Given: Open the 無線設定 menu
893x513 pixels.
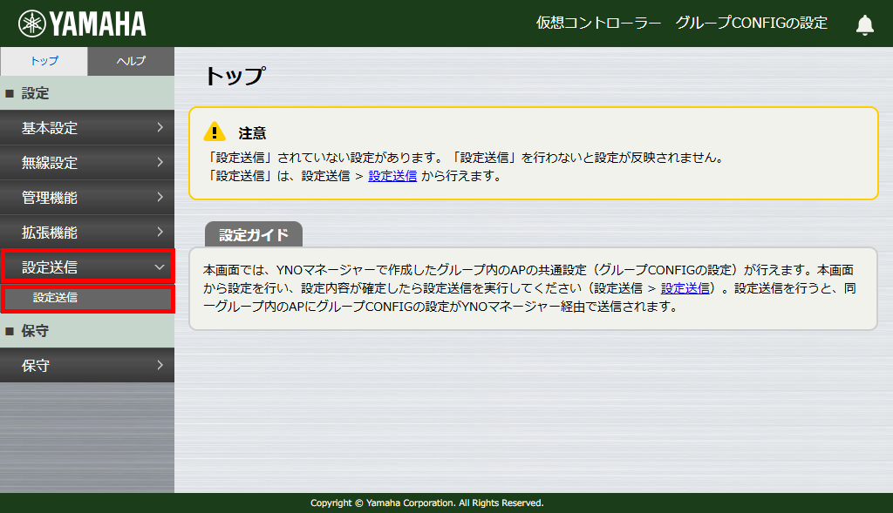Looking at the screenshot, I should point(87,163).
